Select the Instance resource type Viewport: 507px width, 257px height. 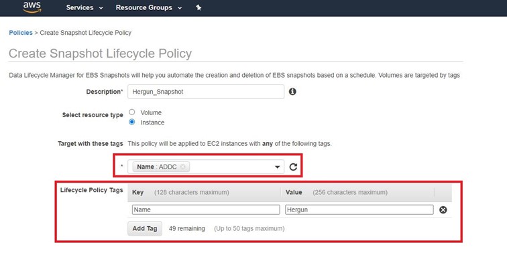131,122
